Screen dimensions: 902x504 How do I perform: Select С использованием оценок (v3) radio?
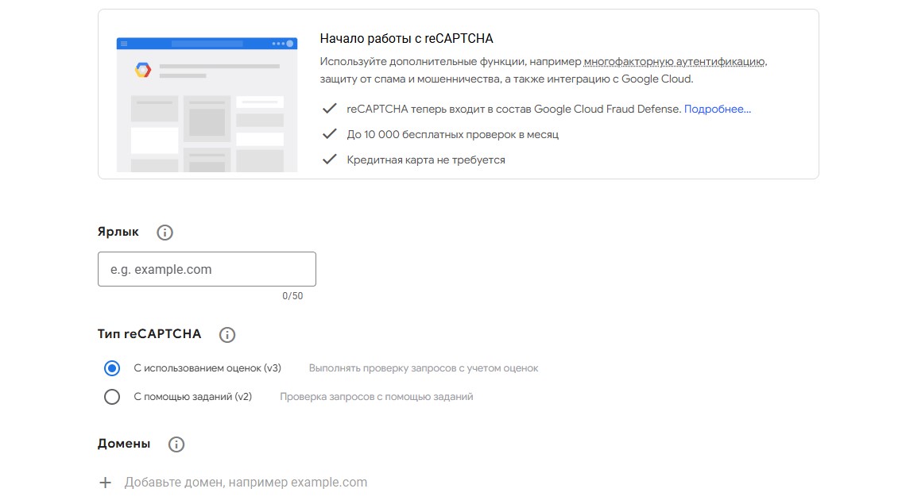pyautogui.click(x=112, y=368)
